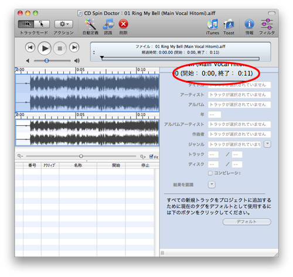Open the 結果を認識 dropdown

point(212,184)
